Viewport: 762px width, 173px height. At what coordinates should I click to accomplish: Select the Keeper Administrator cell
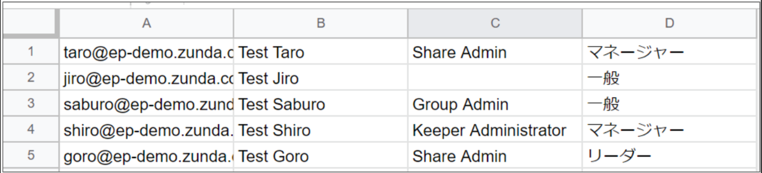(495, 129)
